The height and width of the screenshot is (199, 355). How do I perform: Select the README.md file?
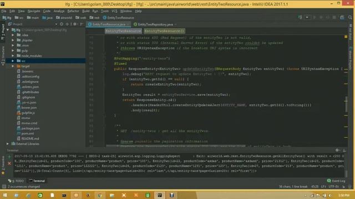pos(30,139)
